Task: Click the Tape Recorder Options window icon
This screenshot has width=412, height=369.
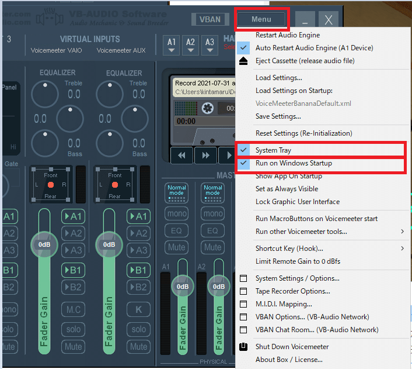Action: [x=243, y=291]
